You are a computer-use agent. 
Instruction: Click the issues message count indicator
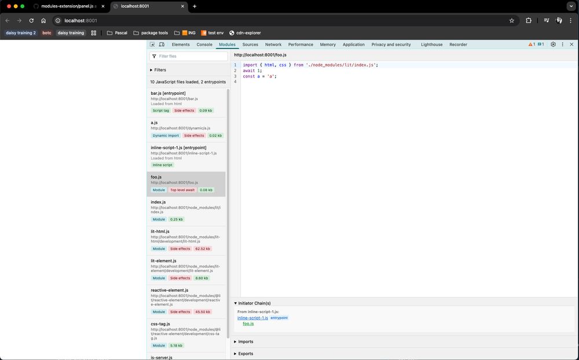(x=541, y=44)
